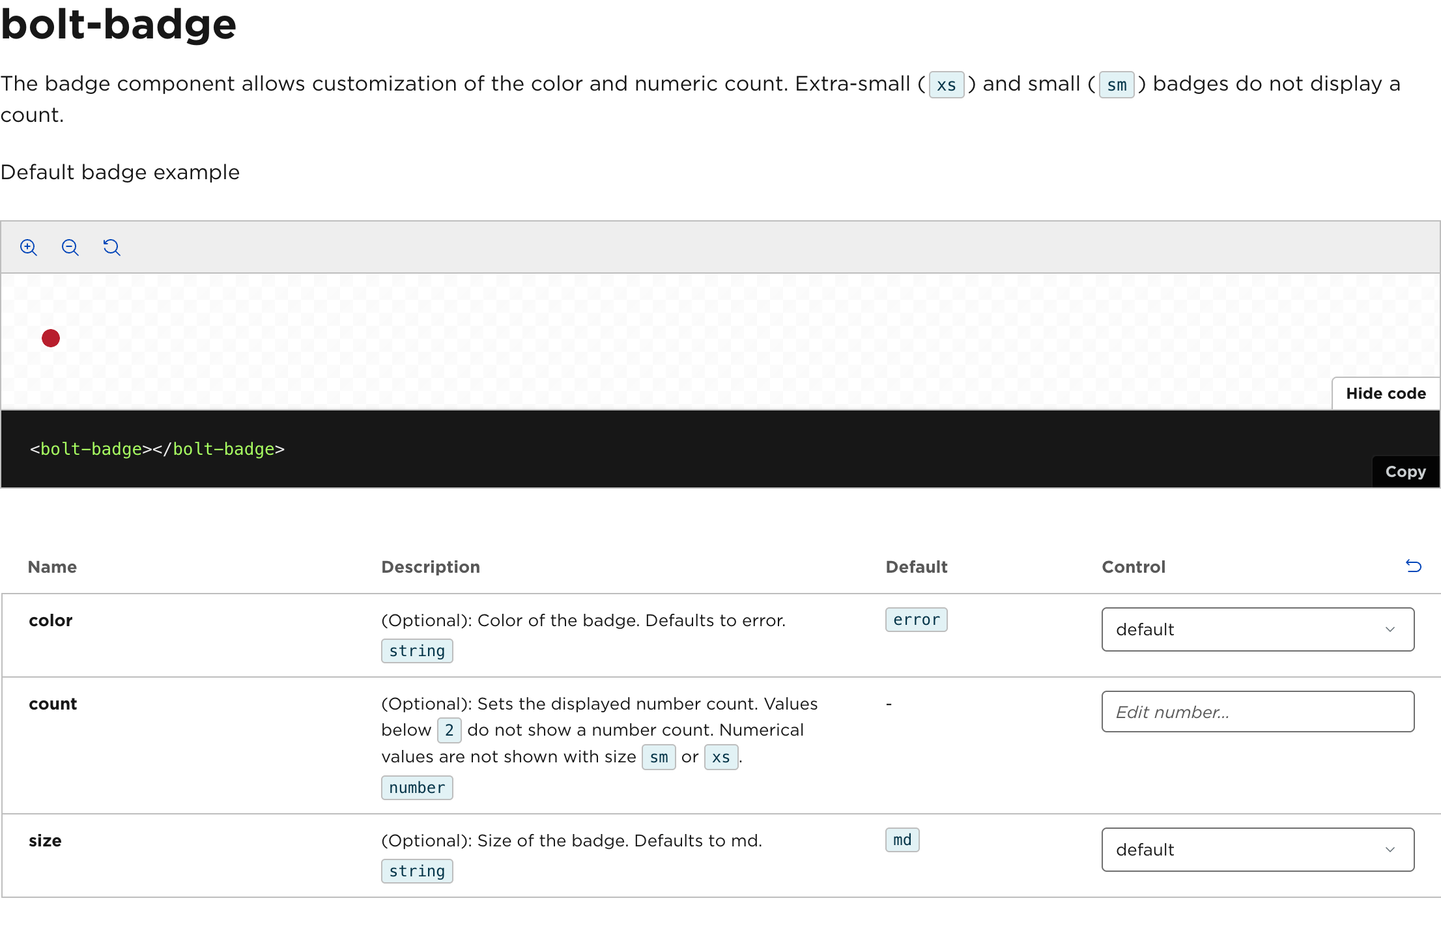Copy the bolt-badge code snippet

[1405, 472]
